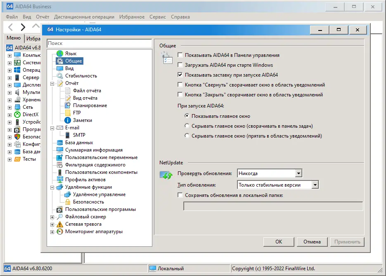
Task: Click the local update folder path field
Action: (x=273, y=206)
